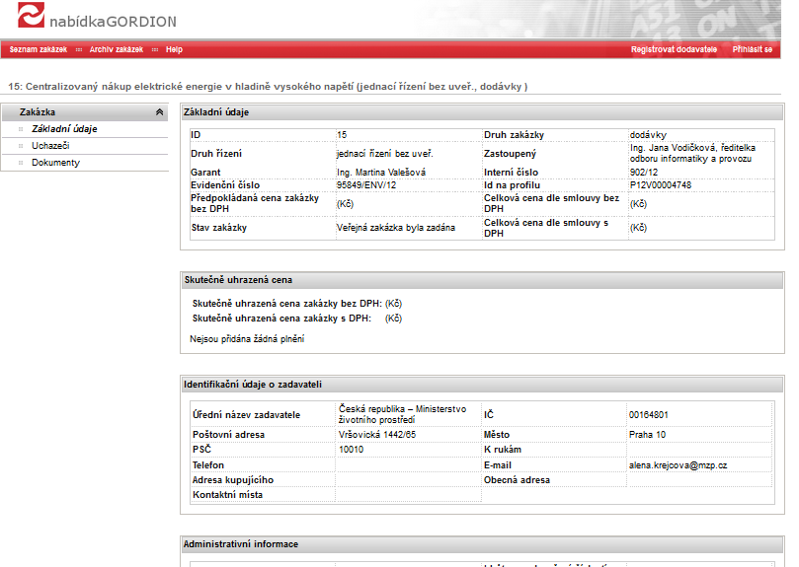Screen dimensions: 799x567
Task: Click Přihlásit se to log in
Action: [753, 49]
